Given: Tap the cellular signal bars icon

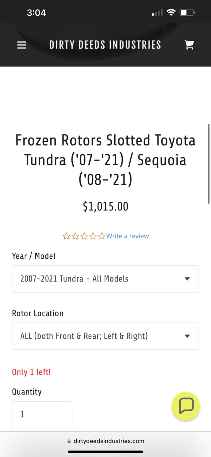Looking at the screenshot, I should pos(157,13).
